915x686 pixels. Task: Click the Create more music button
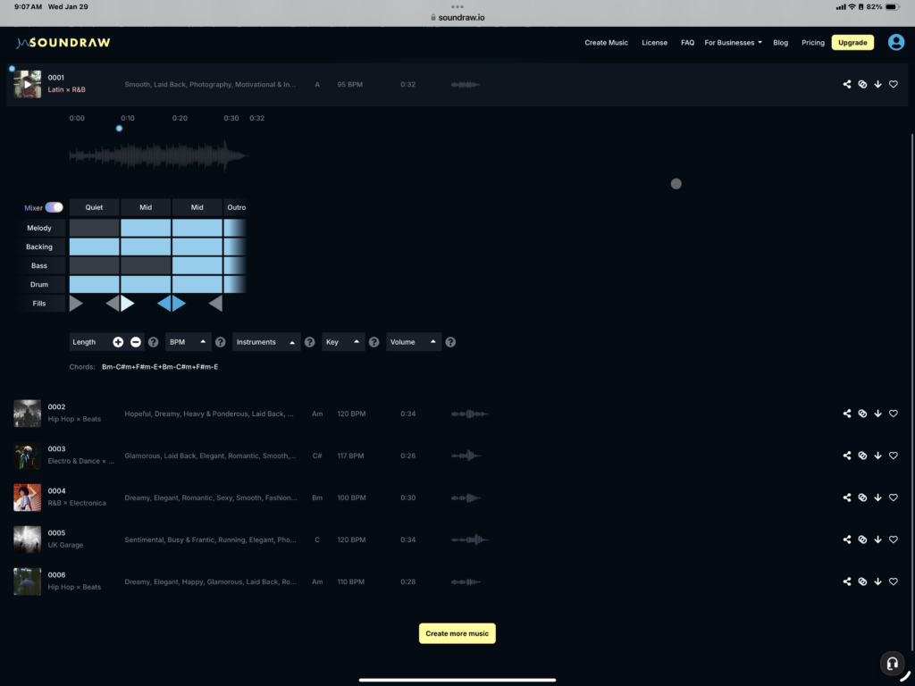pyautogui.click(x=457, y=633)
